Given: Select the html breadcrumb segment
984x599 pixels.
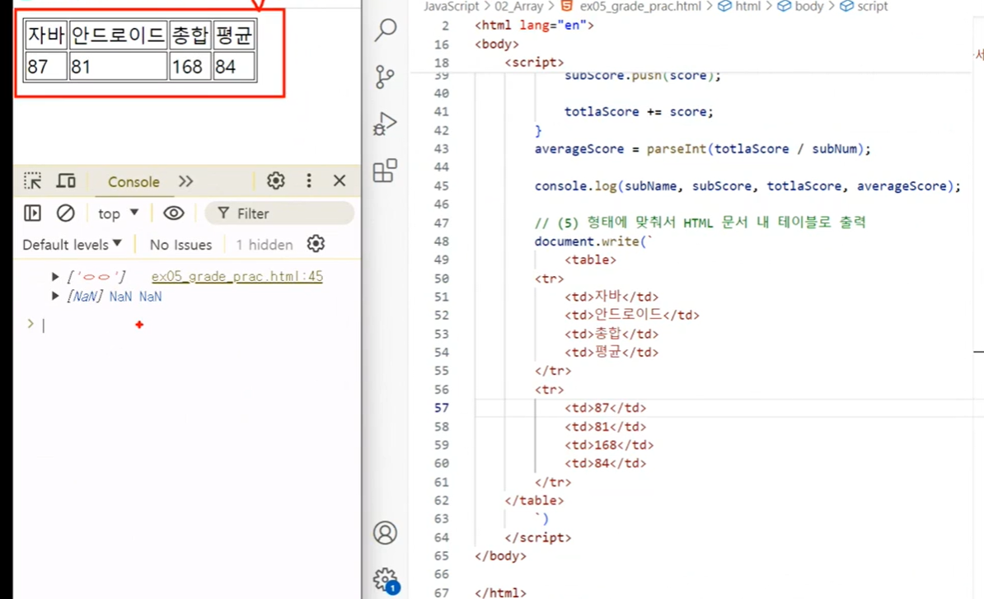Looking at the screenshot, I should [739, 7].
